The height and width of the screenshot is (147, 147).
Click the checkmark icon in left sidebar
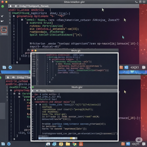click(x=2, y=16)
